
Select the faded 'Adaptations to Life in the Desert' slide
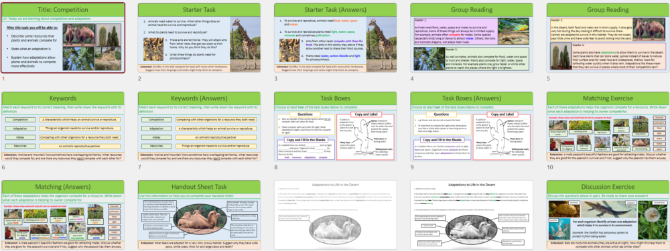[x=336, y=215]
